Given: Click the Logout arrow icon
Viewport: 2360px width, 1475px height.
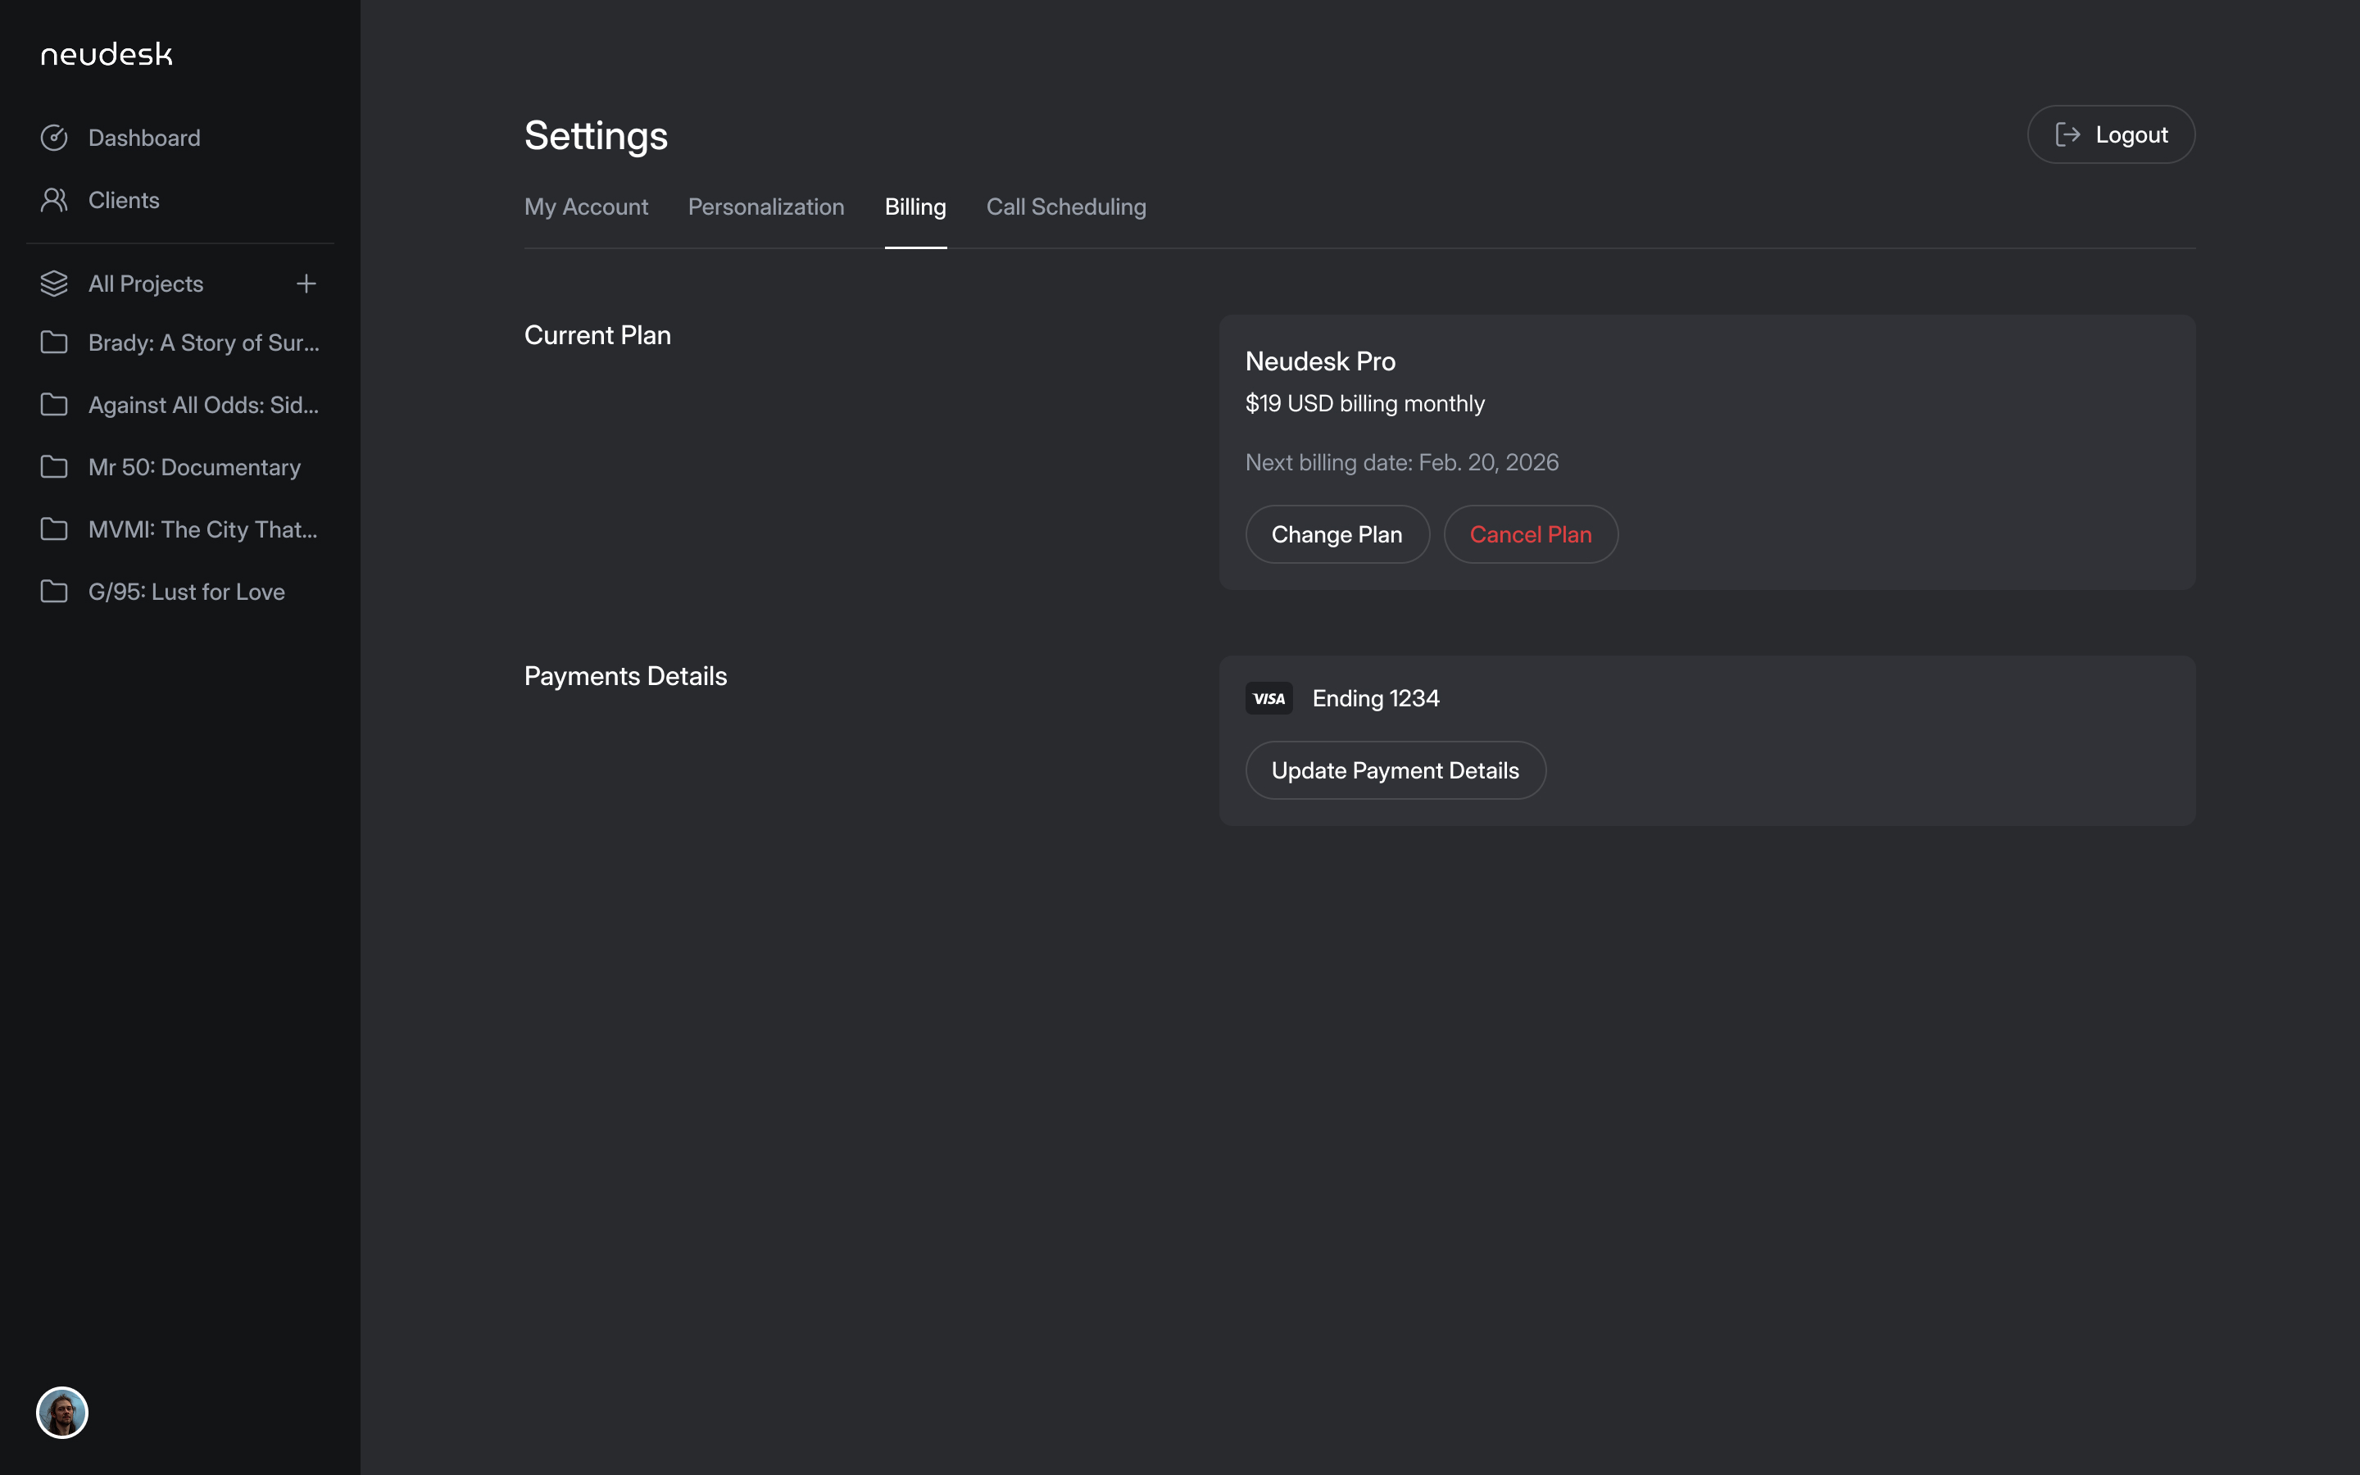Looking at the screenshot, I should tap(2067, 134).
